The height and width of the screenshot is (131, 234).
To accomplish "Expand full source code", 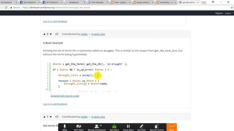I will pos(65,96).
